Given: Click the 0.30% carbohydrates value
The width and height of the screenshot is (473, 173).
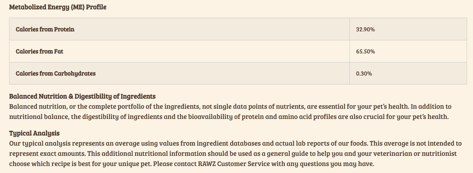Looking at the screenshot, I should click(364, 74).
